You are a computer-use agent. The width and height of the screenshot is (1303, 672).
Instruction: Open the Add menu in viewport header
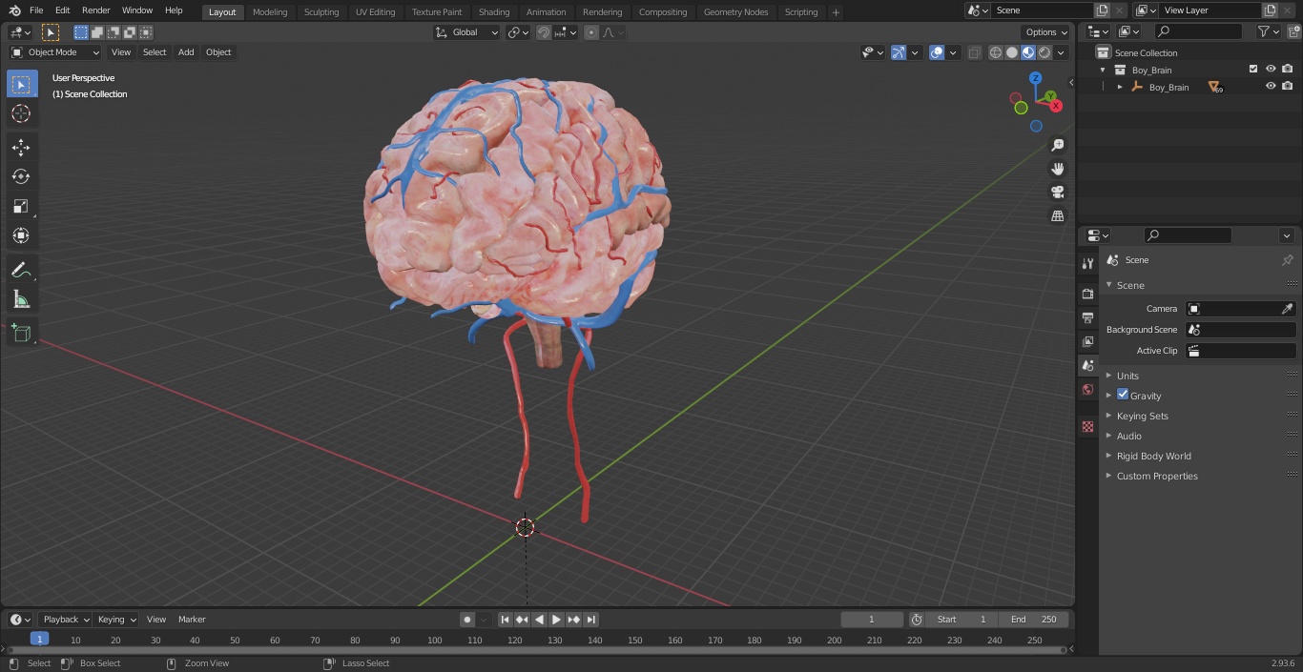click(186, 52)
